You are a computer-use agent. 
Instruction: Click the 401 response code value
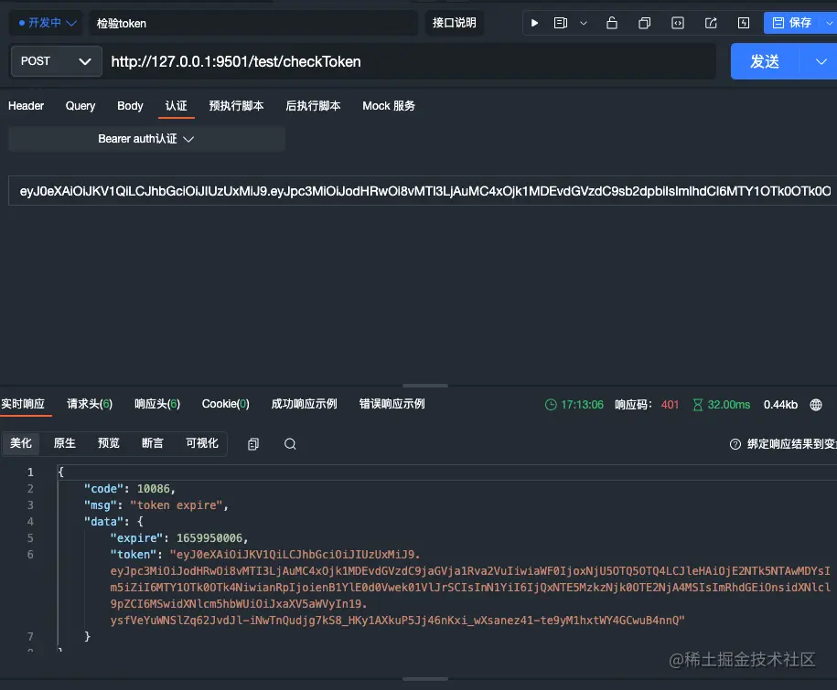point(670,405)
